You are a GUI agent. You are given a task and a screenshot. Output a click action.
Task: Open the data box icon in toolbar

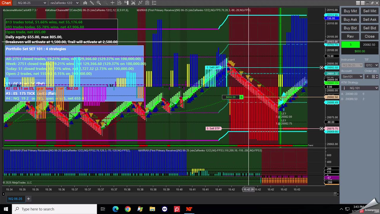[x=119, y=3]
